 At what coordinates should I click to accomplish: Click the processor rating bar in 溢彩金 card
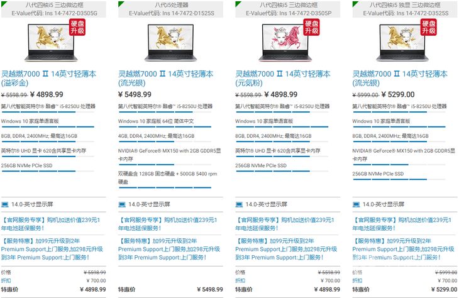(x=48, y=112)
